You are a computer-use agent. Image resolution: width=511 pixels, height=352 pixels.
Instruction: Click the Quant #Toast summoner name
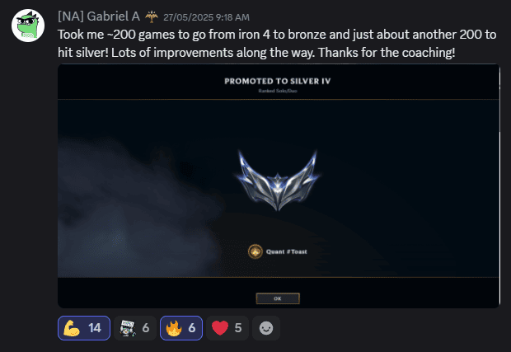pos(287,251)
